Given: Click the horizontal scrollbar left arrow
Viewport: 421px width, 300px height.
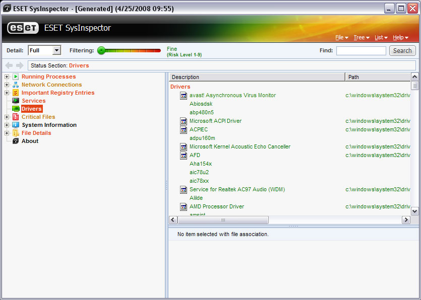Looking at the screenshot, I should pyautogui.click(x=173, y=220).
